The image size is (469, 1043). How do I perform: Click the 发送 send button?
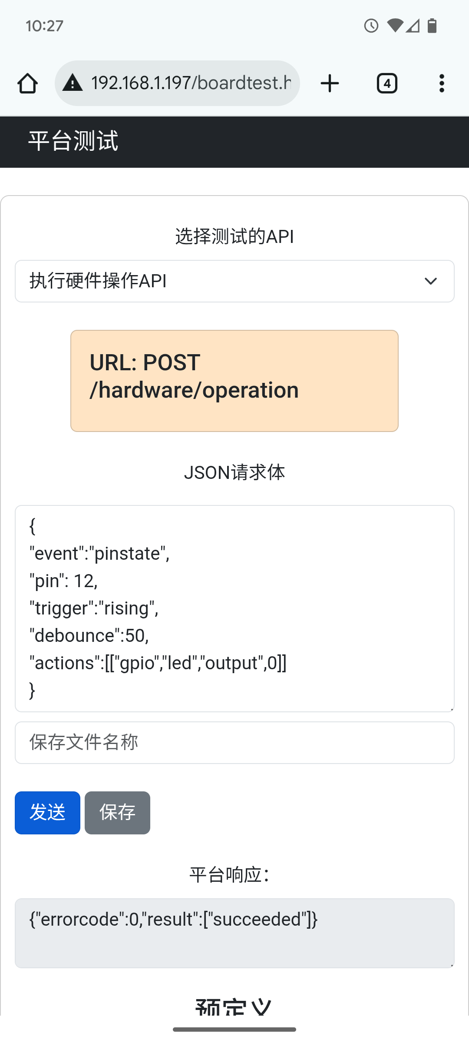point(47,813)
